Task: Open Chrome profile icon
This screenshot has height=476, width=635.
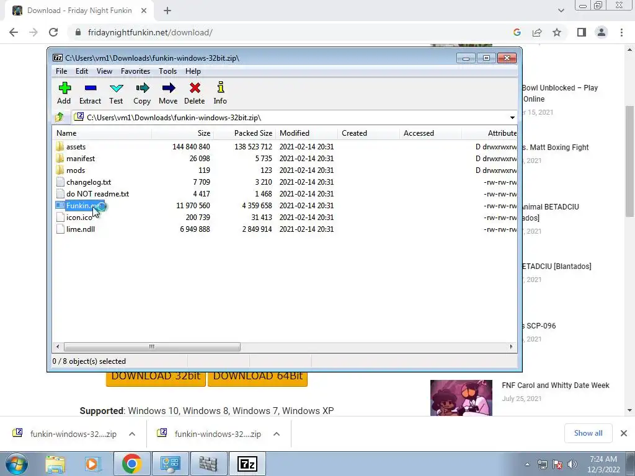Action: point(602,32)
